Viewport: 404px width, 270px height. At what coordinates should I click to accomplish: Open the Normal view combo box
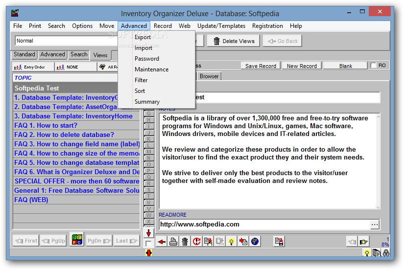coord(66,41)
